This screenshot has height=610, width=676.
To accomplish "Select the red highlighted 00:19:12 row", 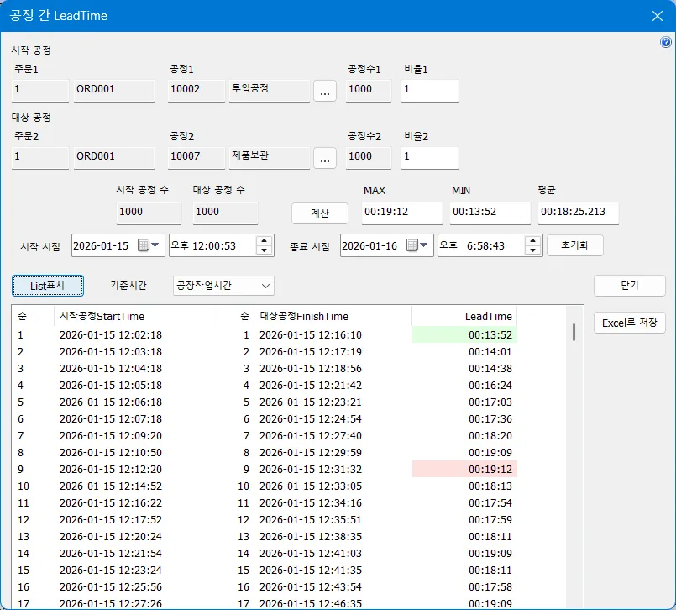I will (464, 469).
